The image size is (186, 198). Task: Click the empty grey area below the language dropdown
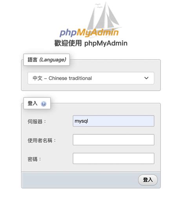pos(91,87)
